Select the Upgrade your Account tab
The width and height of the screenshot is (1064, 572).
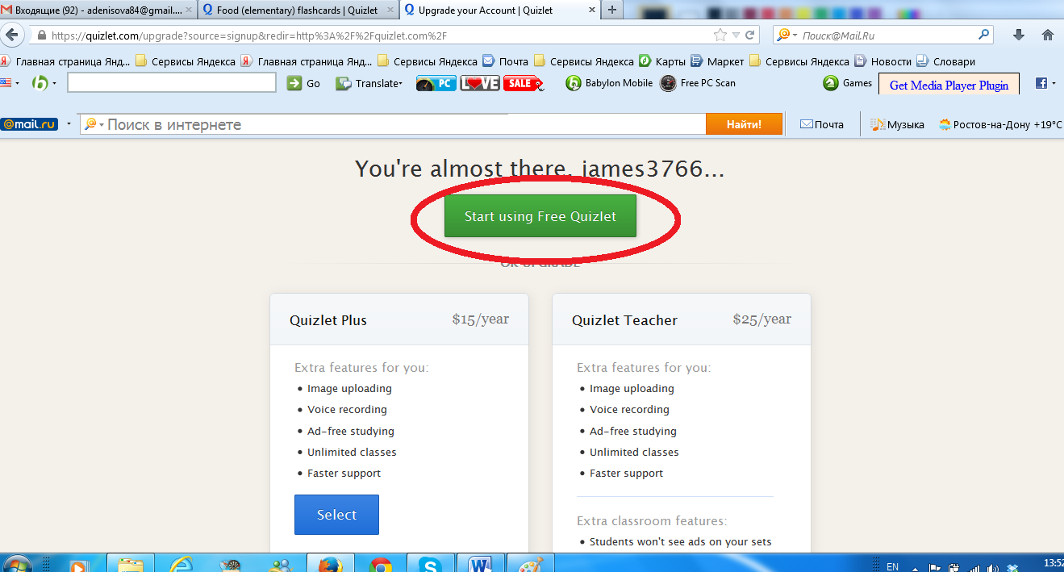(500, 10)
